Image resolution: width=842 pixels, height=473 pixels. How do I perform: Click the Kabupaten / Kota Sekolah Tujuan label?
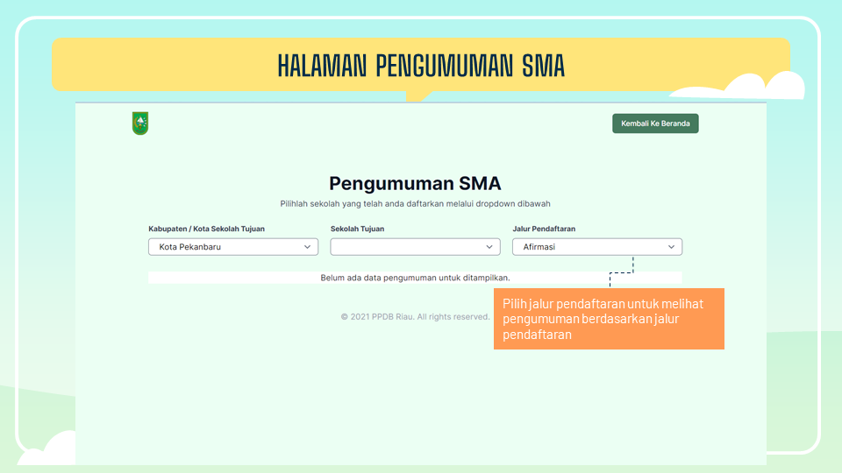tap(206, 229)
